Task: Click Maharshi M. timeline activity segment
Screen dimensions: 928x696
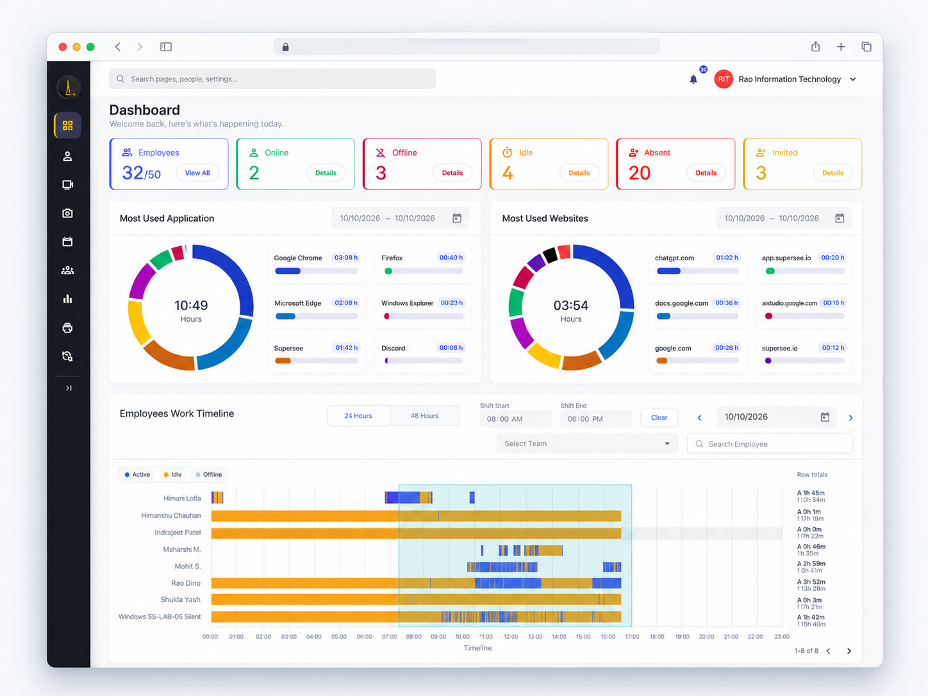Action: coord(543,550)
